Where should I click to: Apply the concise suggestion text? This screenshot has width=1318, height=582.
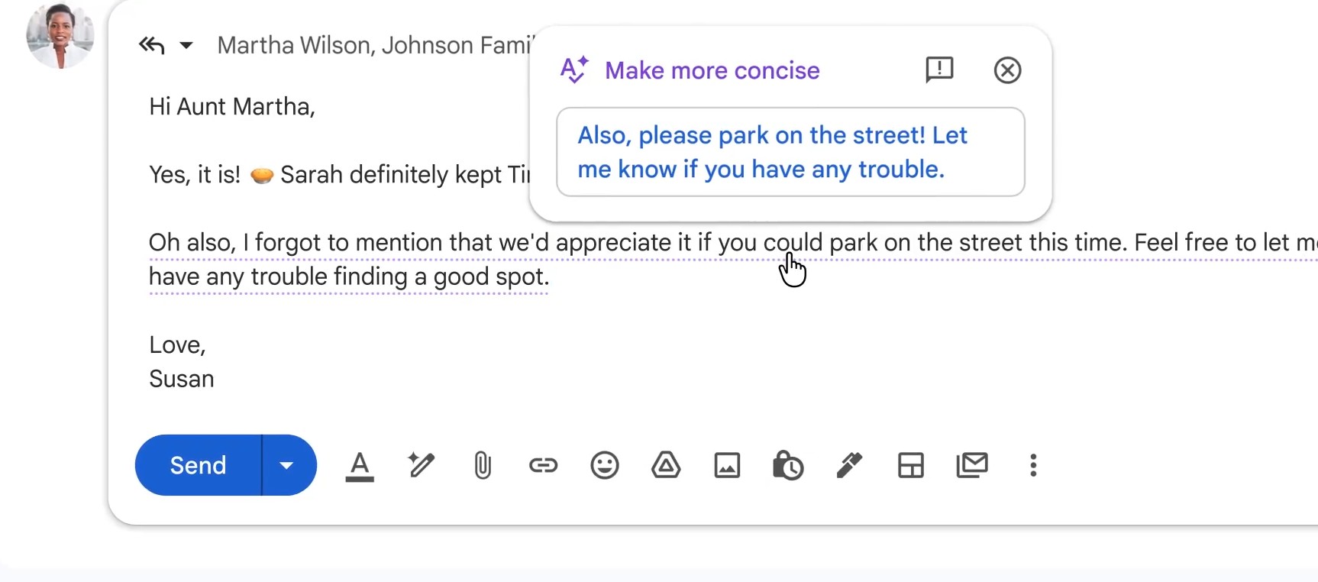(790, 152)
